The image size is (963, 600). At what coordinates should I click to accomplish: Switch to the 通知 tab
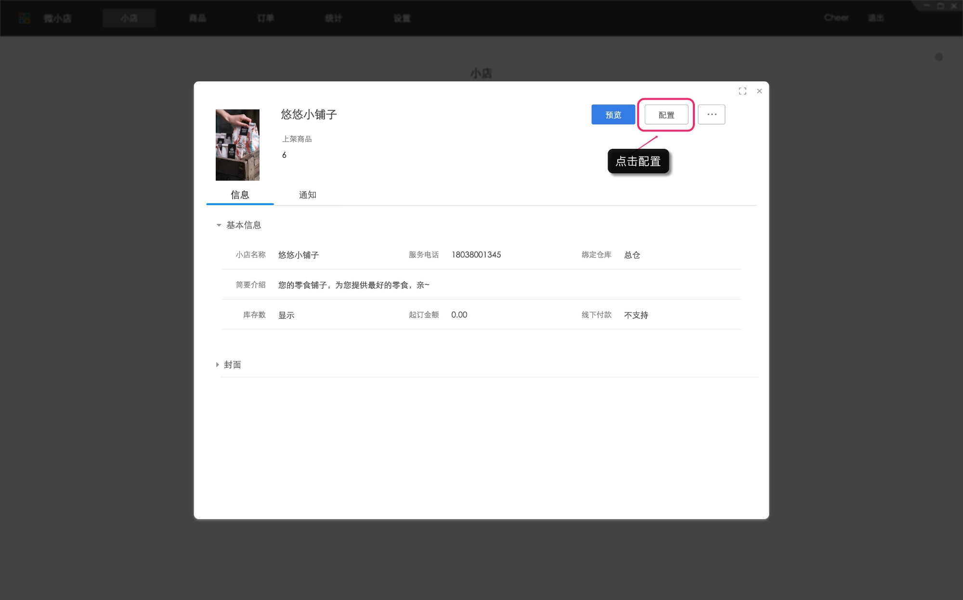point(307,195)
